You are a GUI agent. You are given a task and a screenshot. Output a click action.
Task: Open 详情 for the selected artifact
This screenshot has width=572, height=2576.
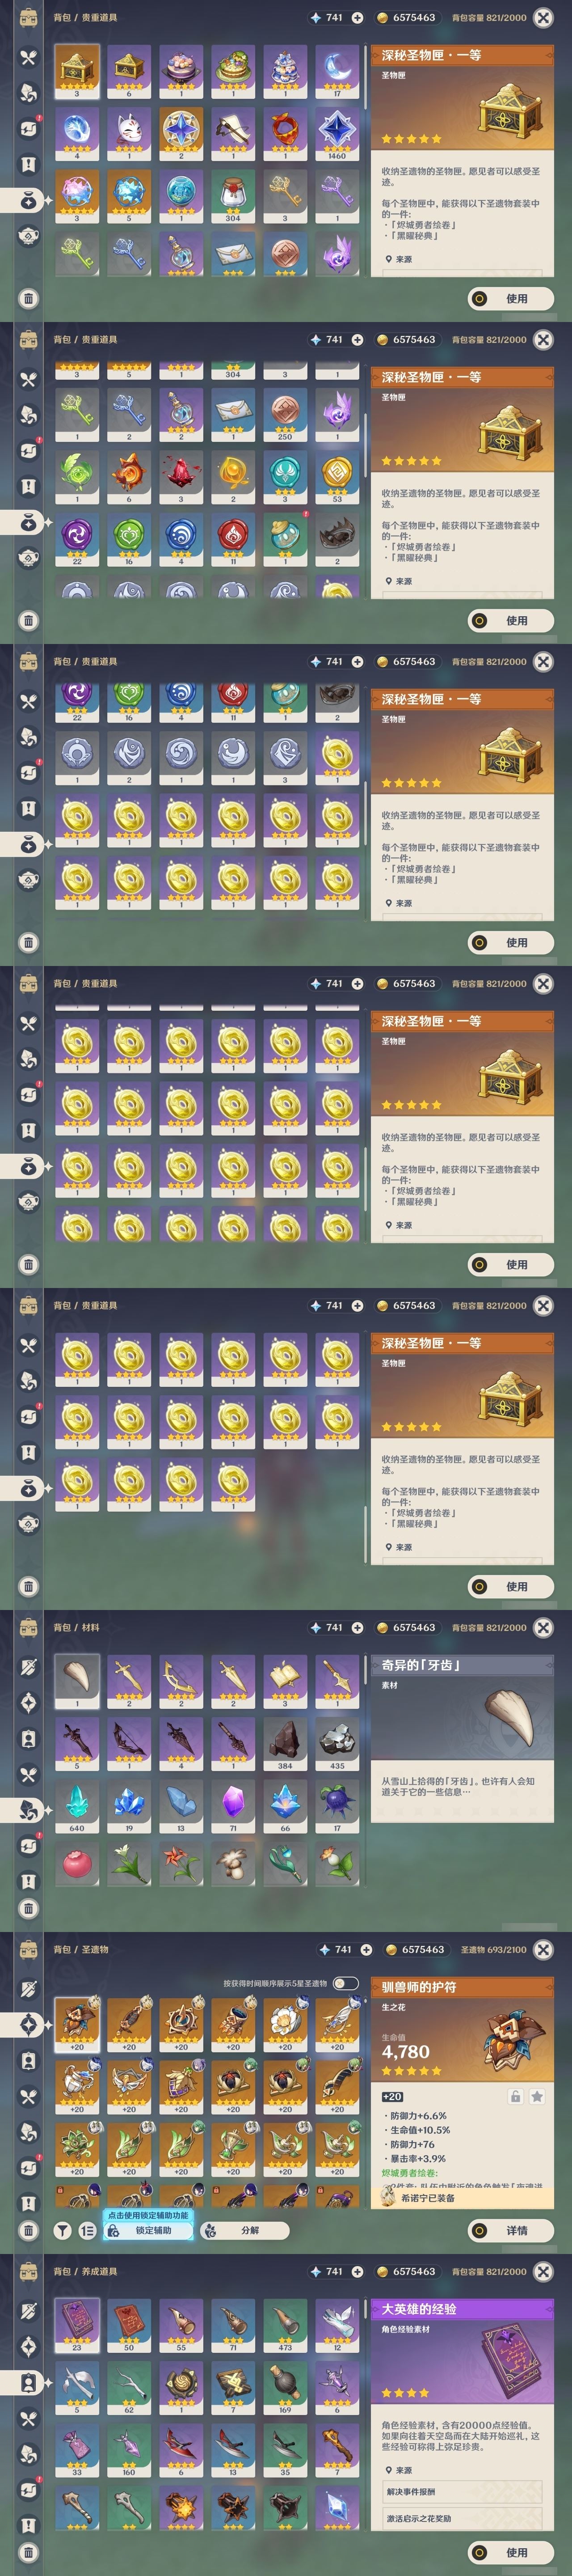tap(511, 2230)
